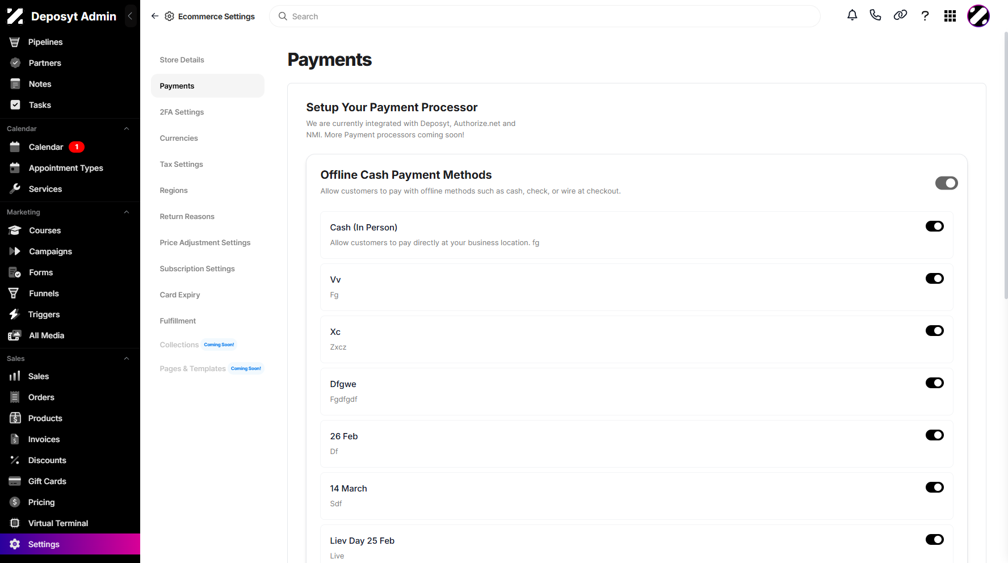The width and height of the screenshot is (1008, 563).
Task: Toggle the 26 Feb payment switch
Action: (x=934, y=435)
